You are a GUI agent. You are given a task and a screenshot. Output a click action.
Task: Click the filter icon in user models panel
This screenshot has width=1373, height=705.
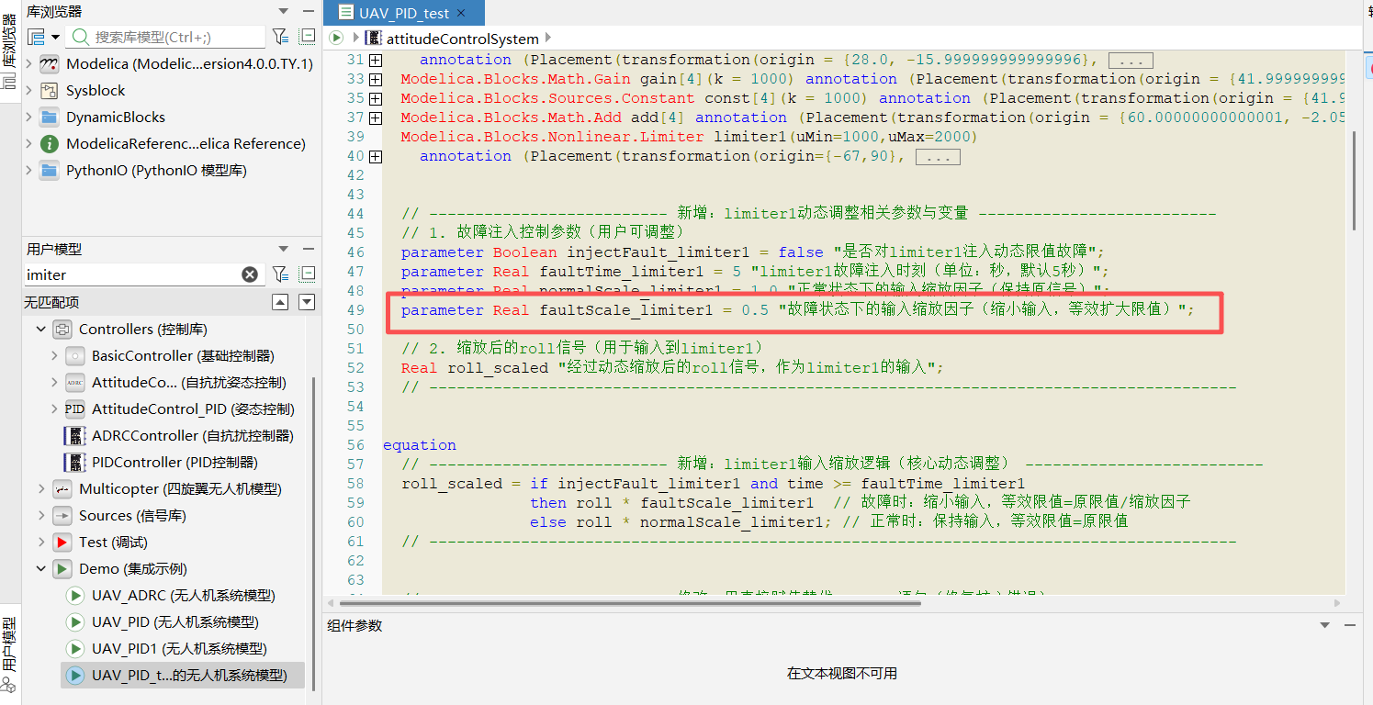pos(280,274)
